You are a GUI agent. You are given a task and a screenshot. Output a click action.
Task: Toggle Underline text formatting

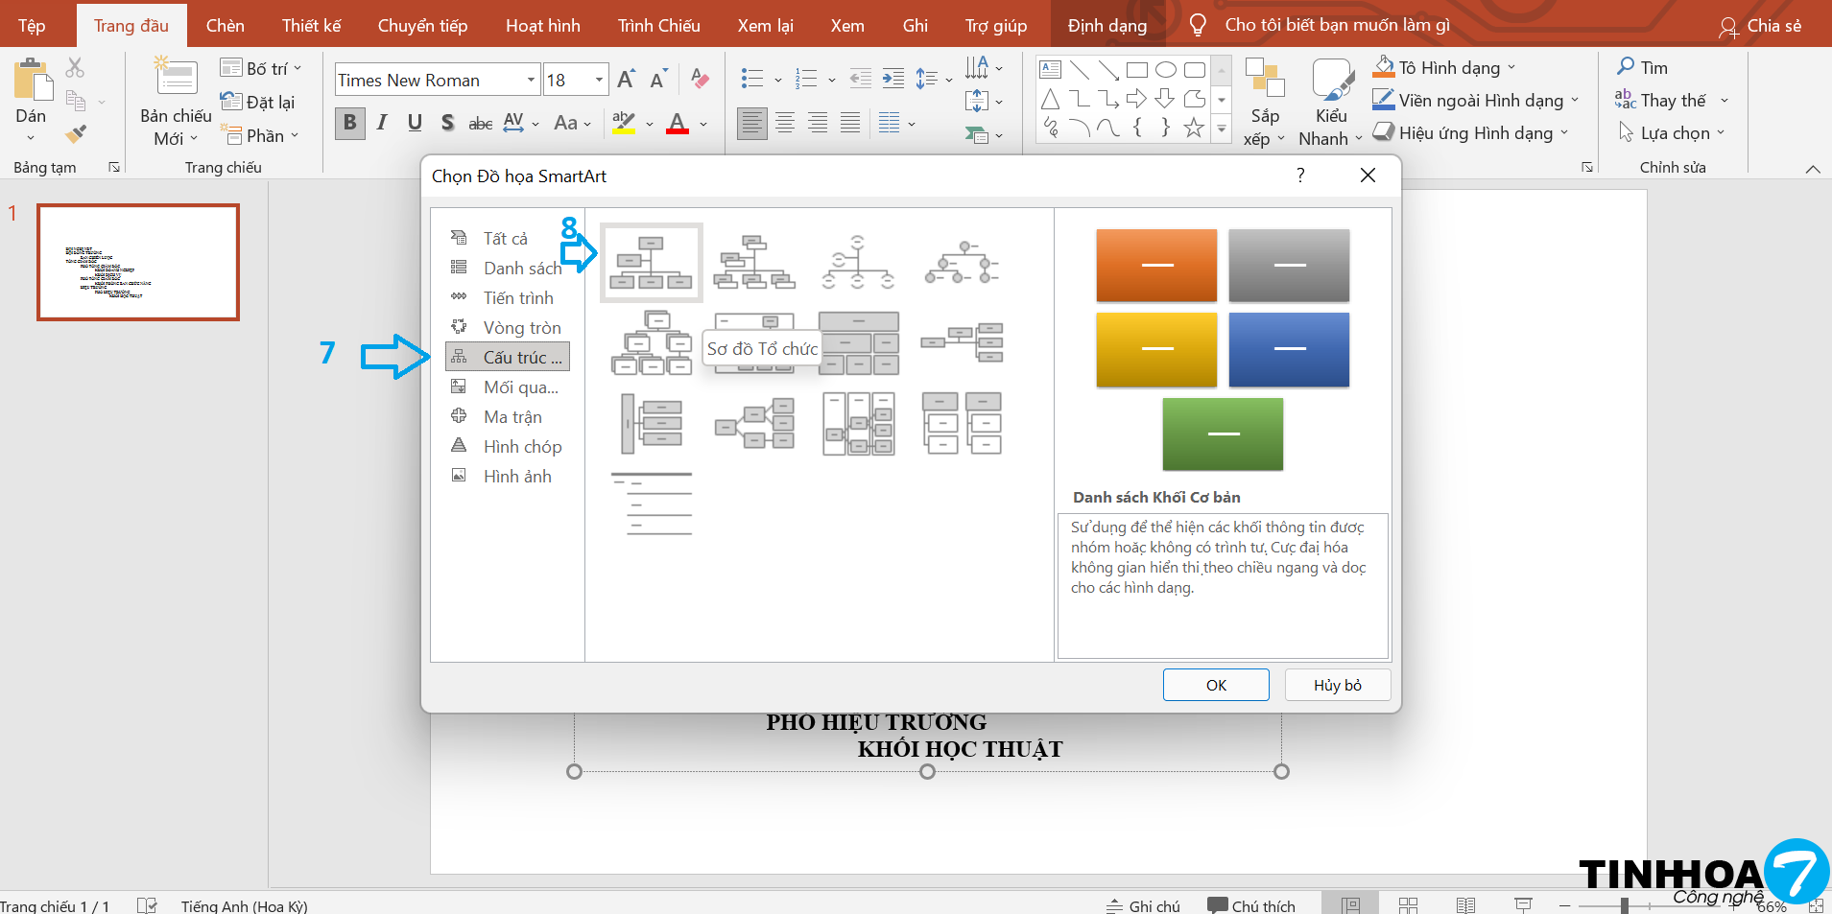click(415, 123)
